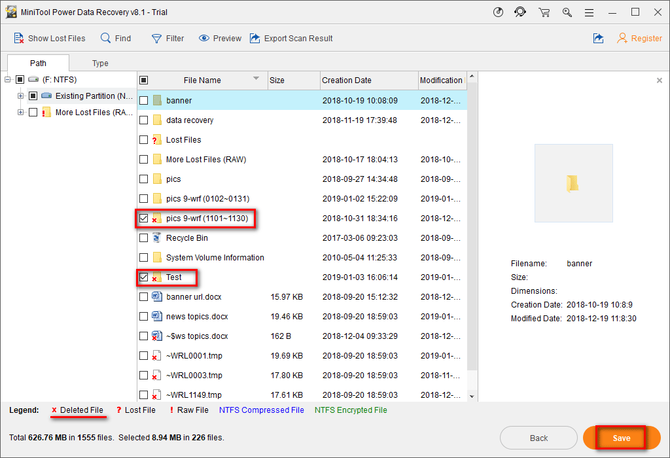670x458 pixels.
Task: Click the Preview toolbar label
Action: coord(227,39)
